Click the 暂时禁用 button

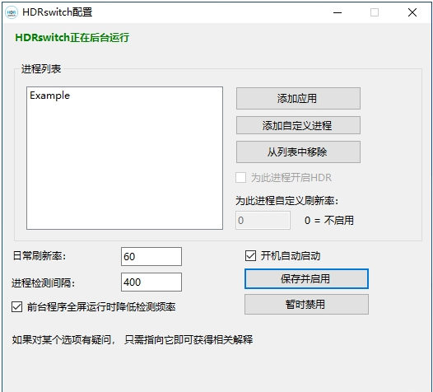click(306, 305)
